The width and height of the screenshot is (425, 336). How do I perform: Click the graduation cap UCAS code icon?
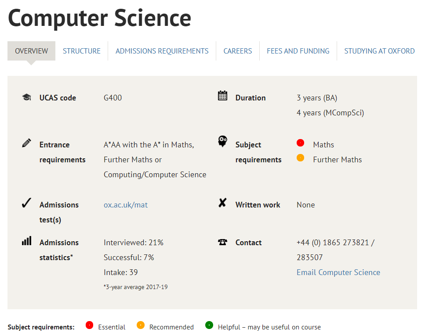[x=26, y=97]
